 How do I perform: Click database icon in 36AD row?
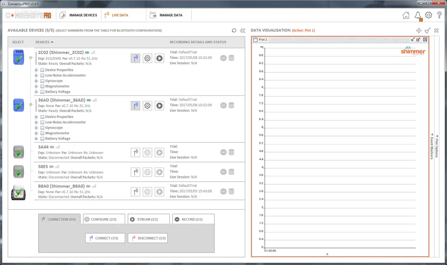pos(231,105)
